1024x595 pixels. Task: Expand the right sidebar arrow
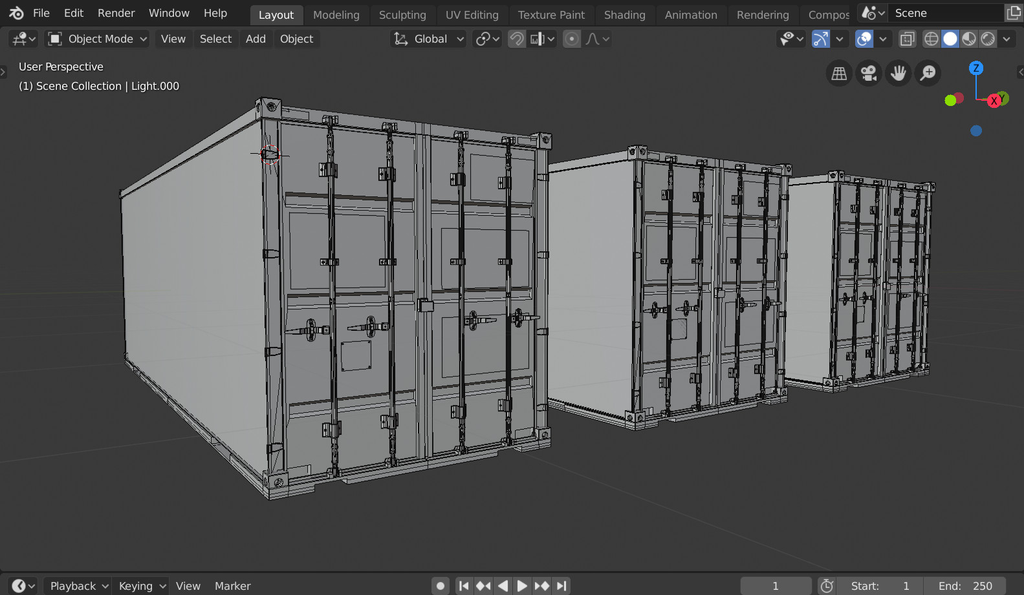click(x=1020, y=72)
